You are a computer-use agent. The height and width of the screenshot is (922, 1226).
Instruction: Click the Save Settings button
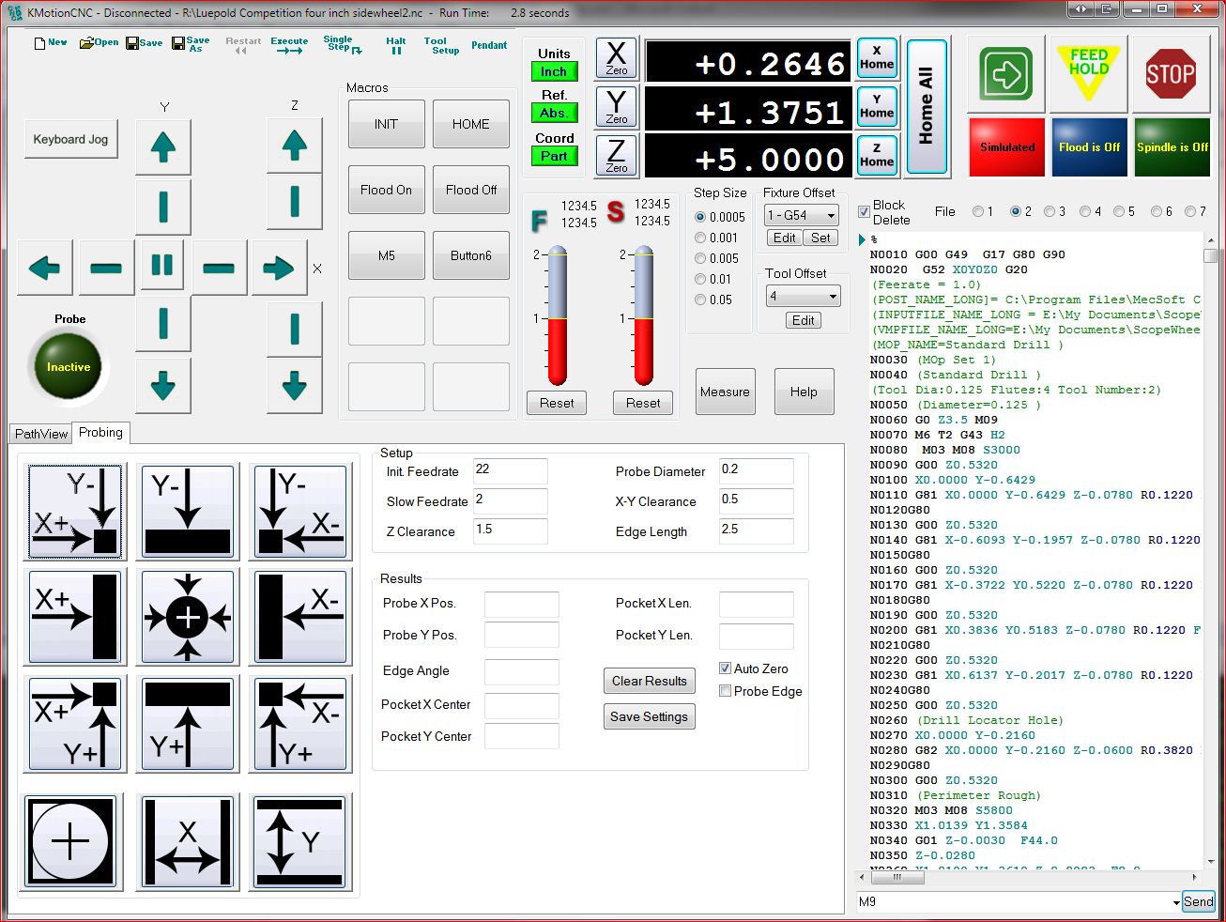click(x=649, y=716)
